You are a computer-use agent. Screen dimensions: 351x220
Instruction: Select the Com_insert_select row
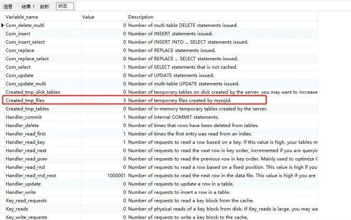tap(25, 42)
